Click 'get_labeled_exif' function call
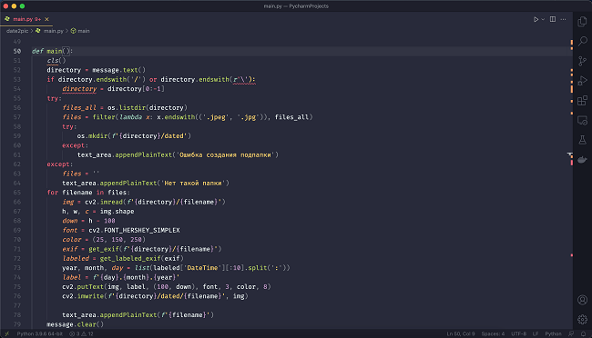 pos(130,258)
